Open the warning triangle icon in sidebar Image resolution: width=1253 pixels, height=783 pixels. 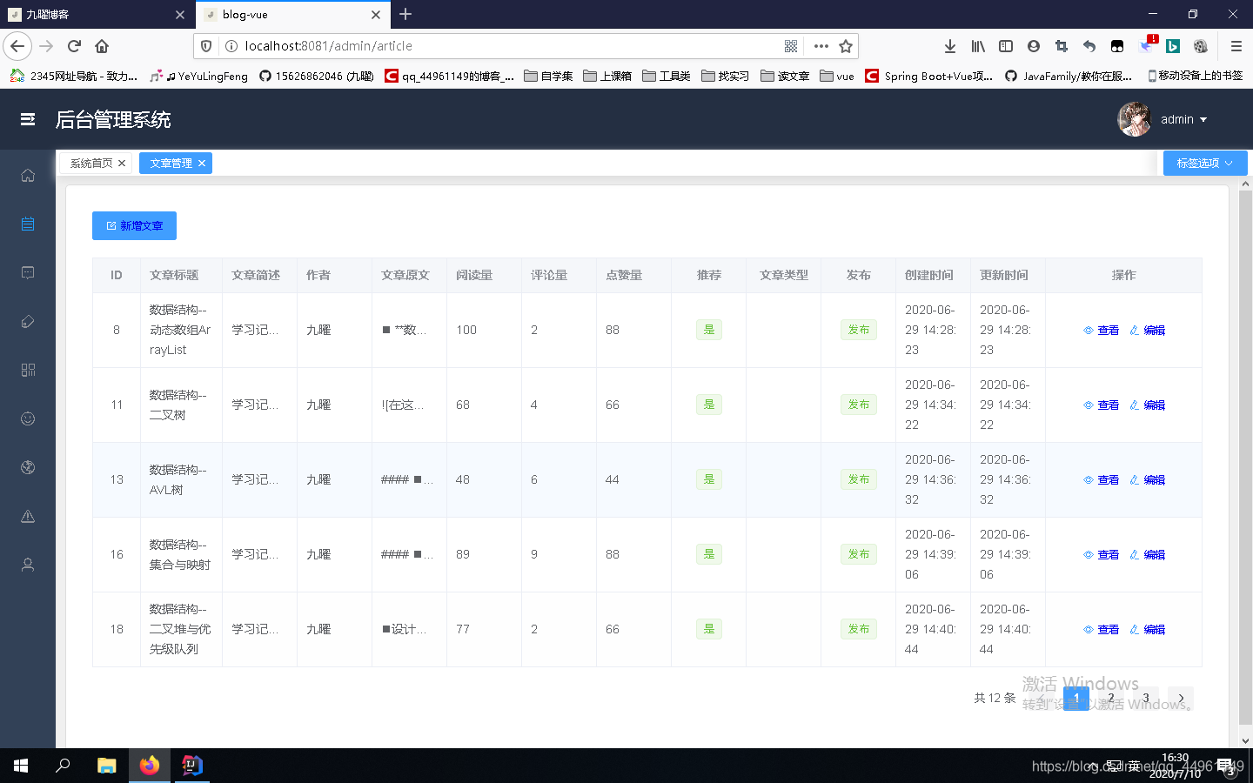coord(28,517)
